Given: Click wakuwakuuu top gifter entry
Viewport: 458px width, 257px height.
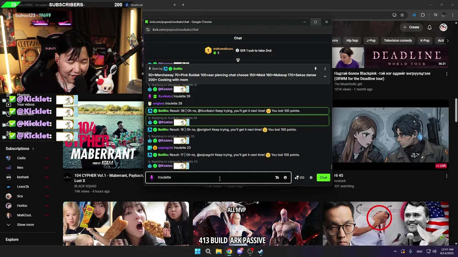Looking at the screenshot, I should coord(219,50).
